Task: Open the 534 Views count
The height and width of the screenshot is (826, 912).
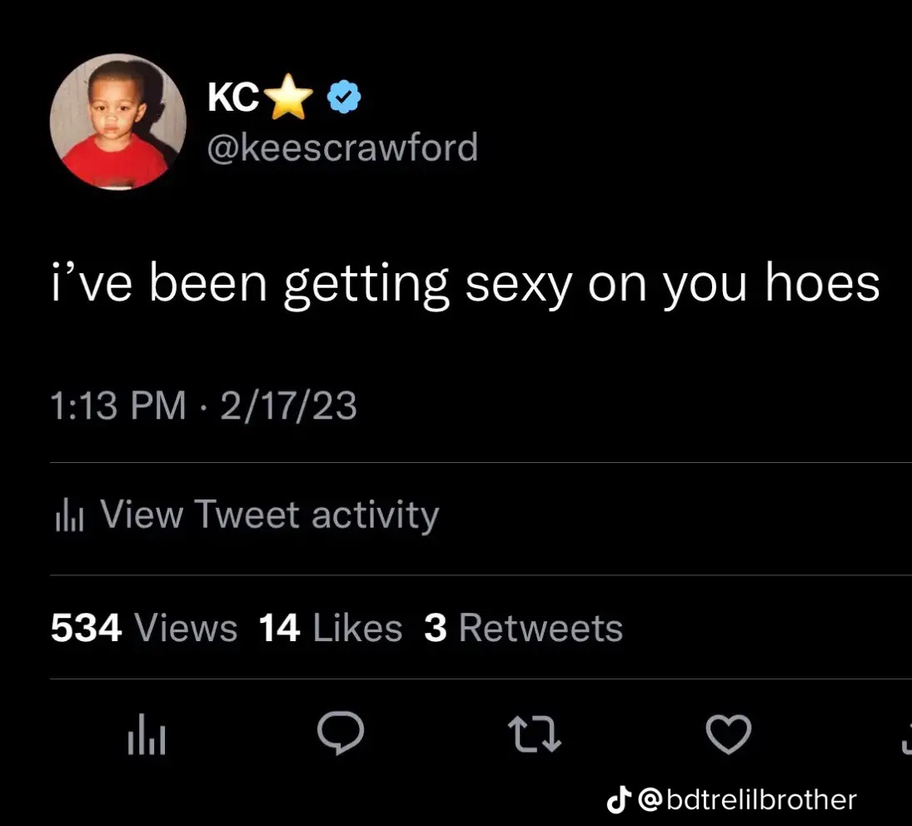Action: click(x=143, y=627)
